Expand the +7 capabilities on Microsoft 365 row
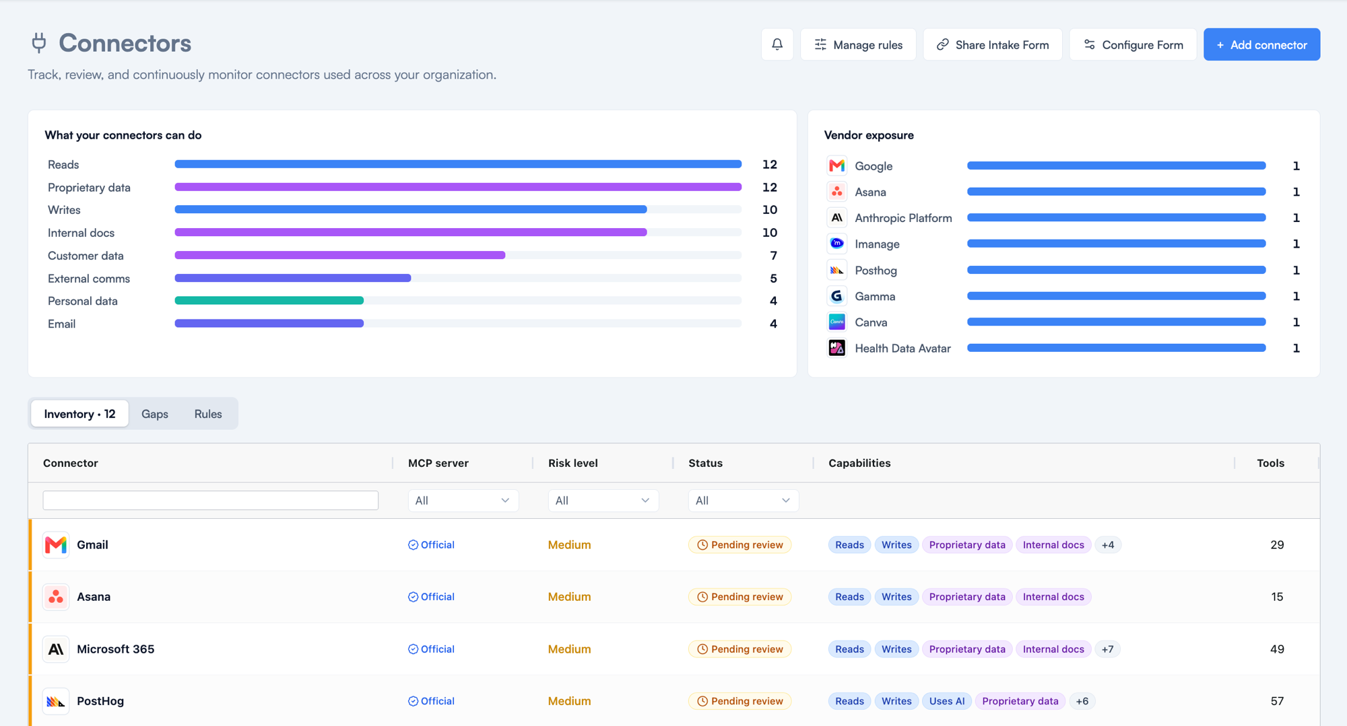The image size is (1347, 726). 1108,649
